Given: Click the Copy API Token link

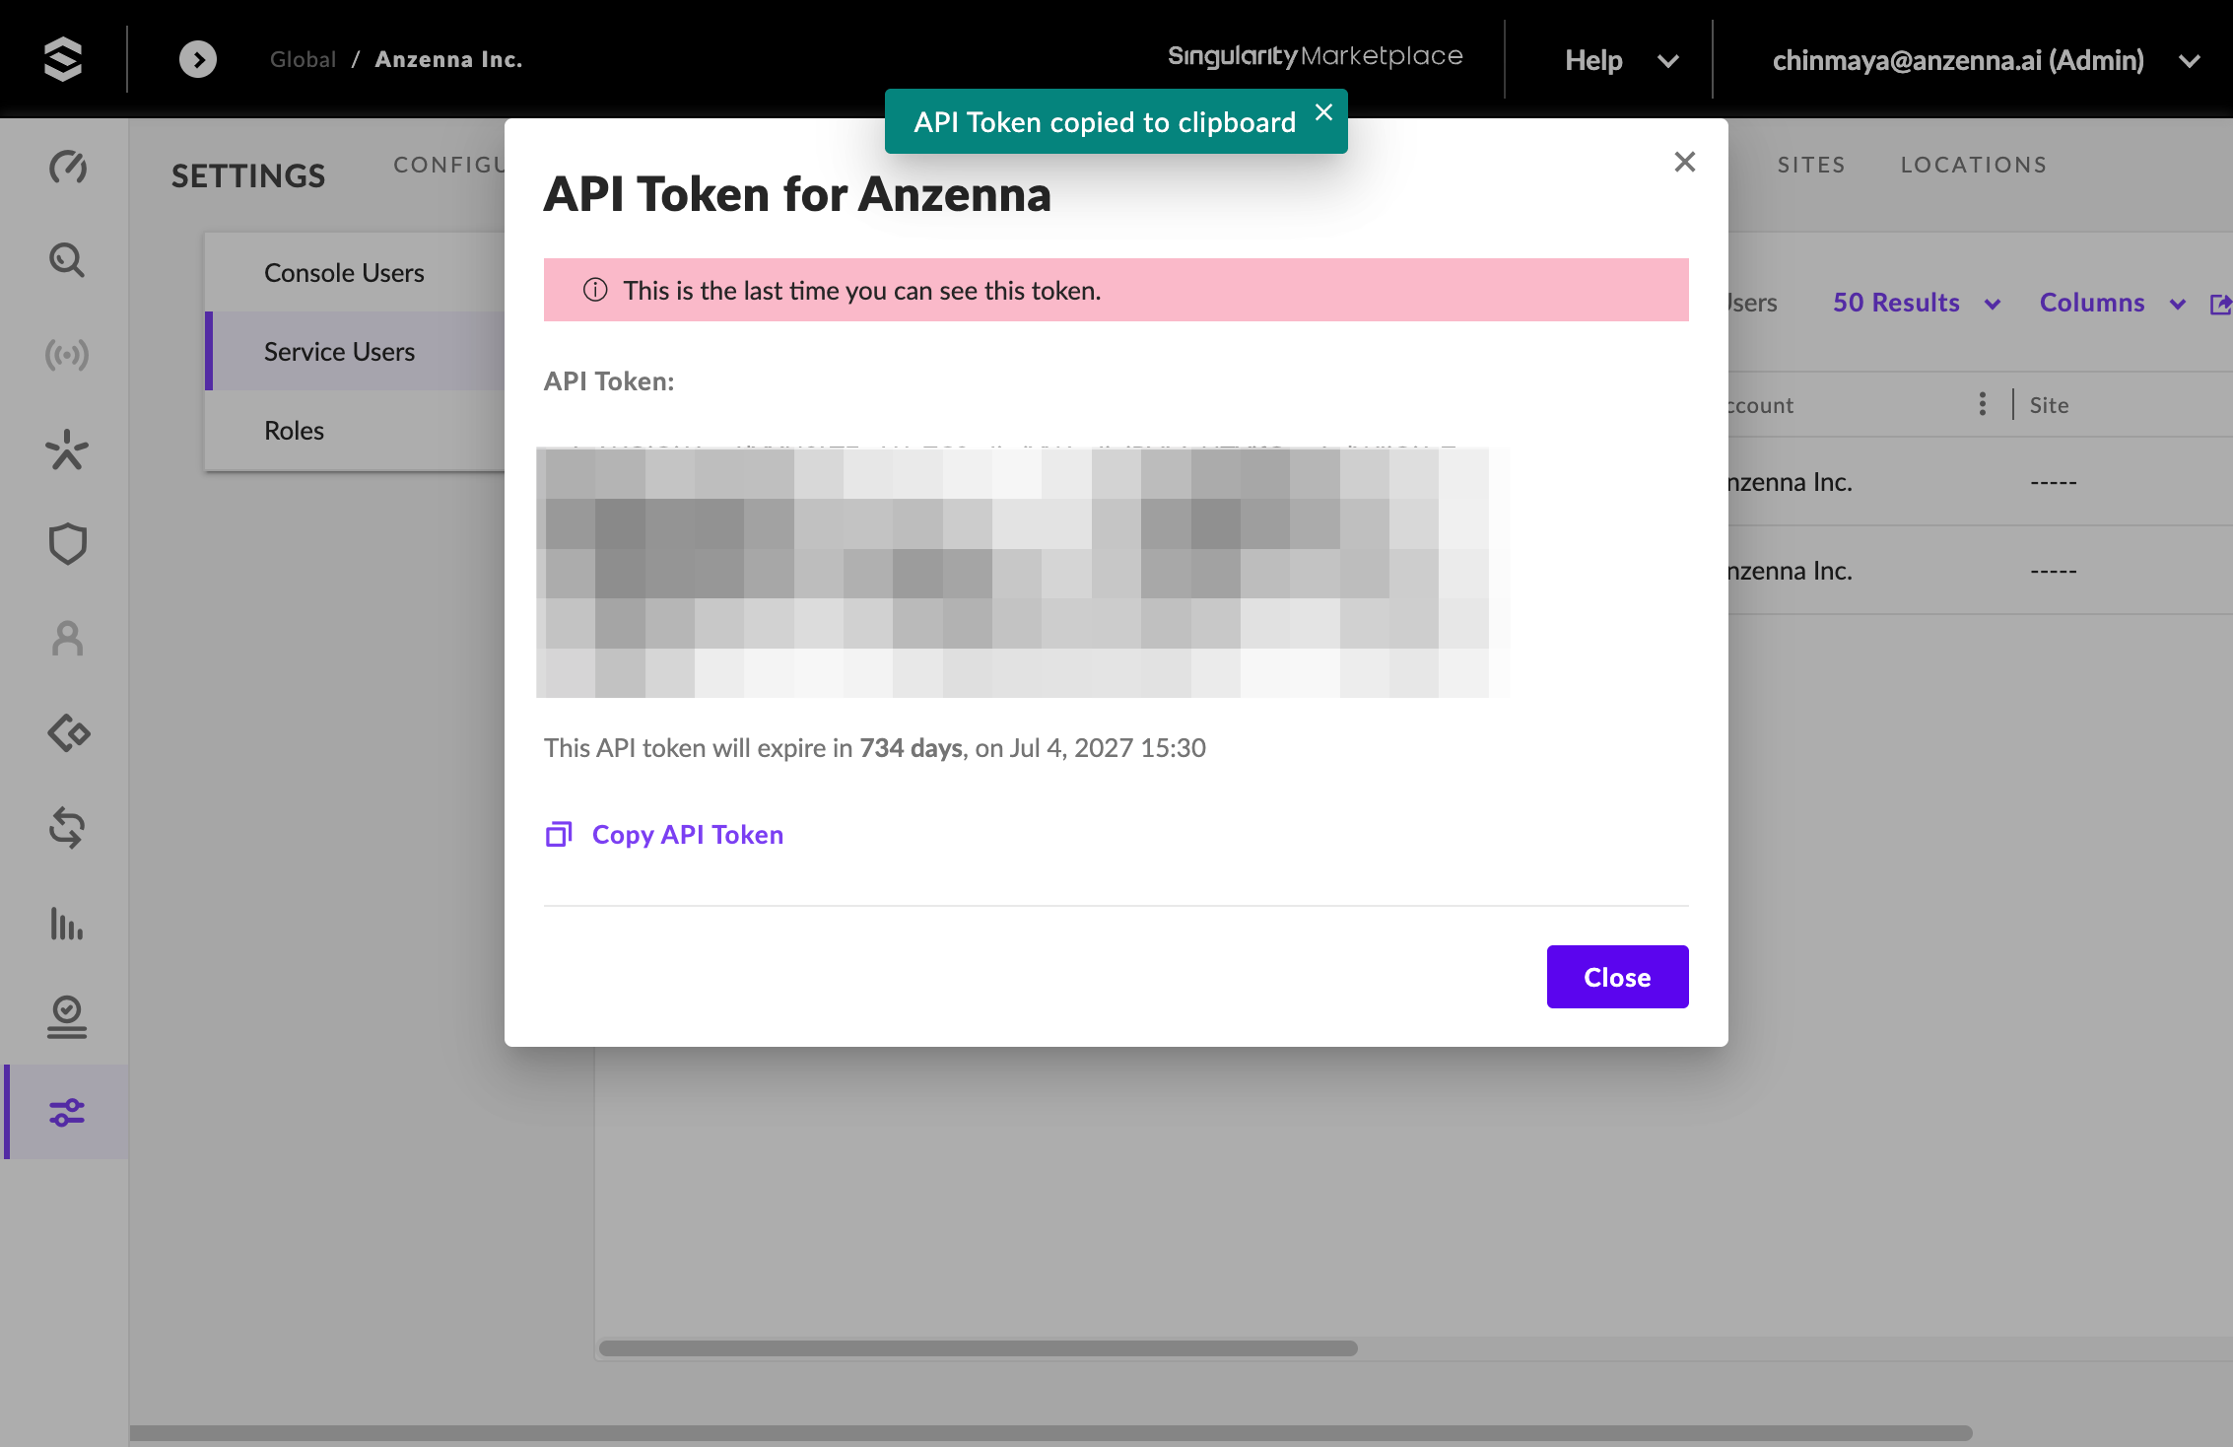Looking at the screenshot, I should (x=687, y=835).
